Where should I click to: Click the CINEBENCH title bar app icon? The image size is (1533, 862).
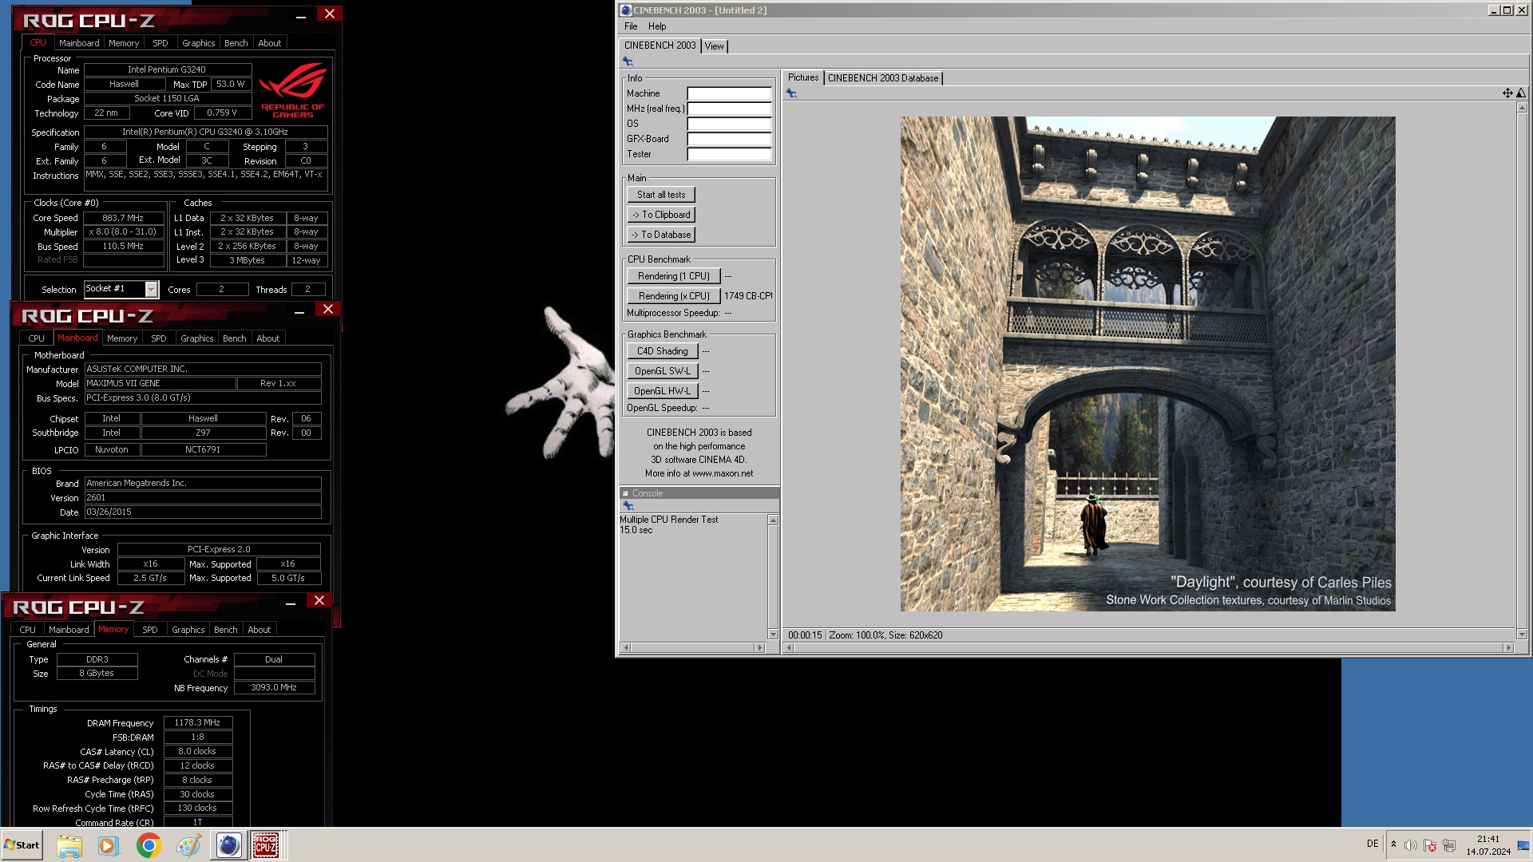pyautogui.click(x=626, y=10)
